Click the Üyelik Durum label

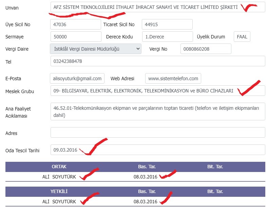point(211,37)
